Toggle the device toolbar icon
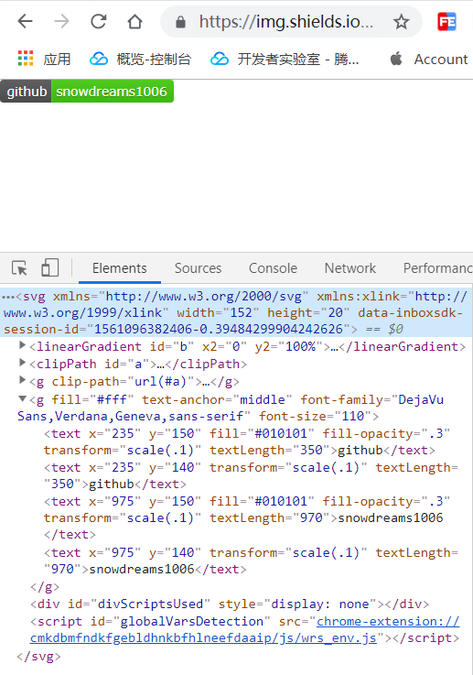The height and width of the screenshot is (675, 473). [x=50, y=267]
